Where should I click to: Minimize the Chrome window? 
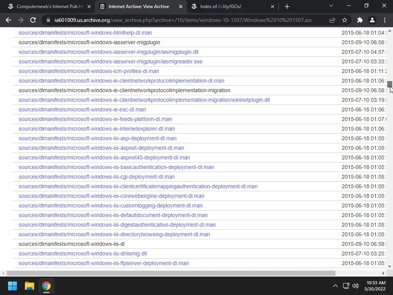coord(348,5)
